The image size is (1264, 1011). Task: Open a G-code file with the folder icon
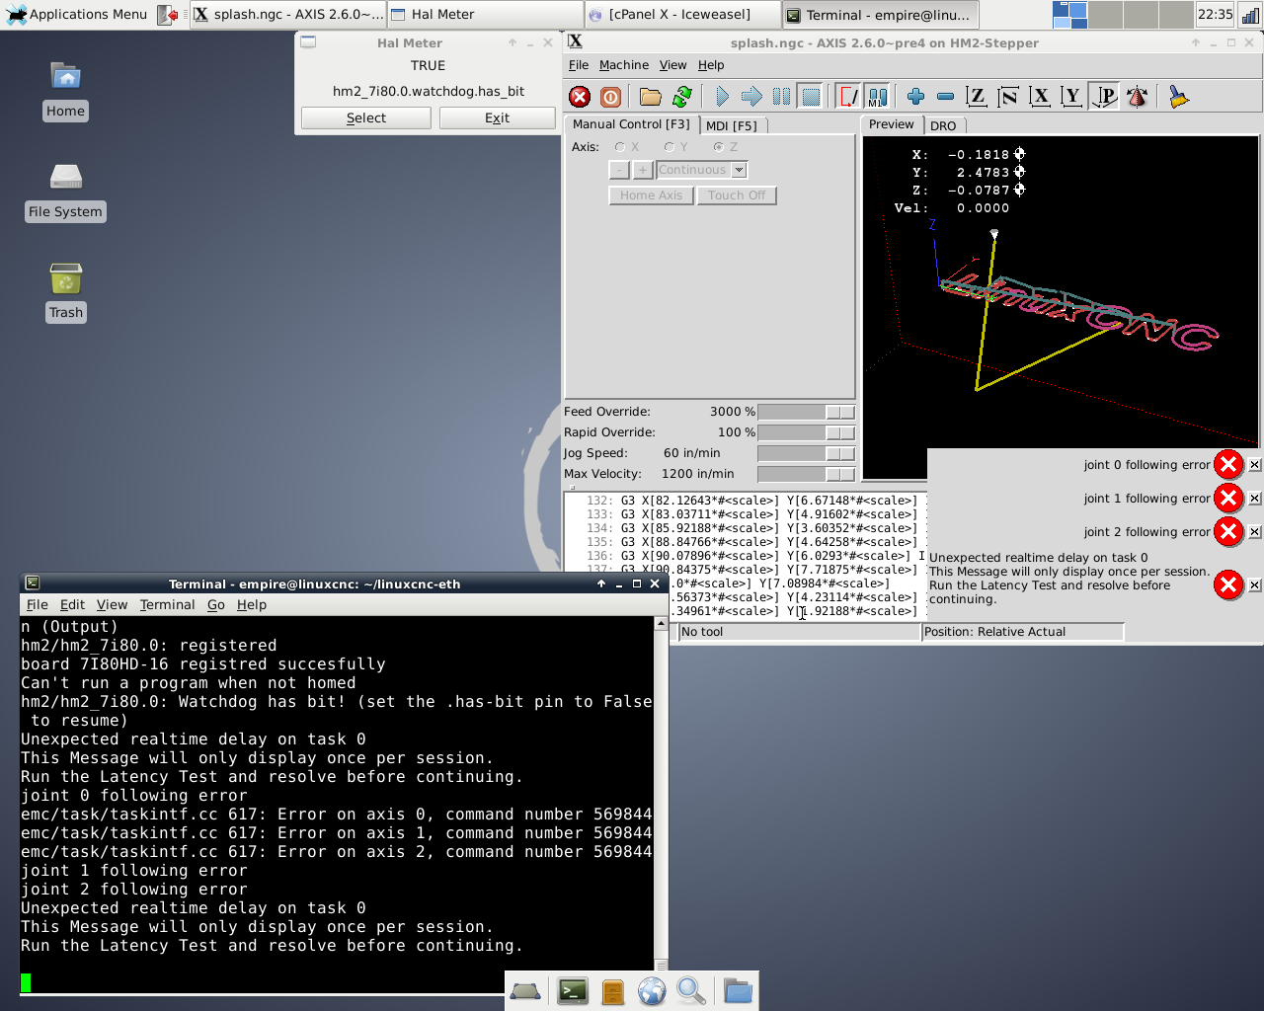pos(650,97)
